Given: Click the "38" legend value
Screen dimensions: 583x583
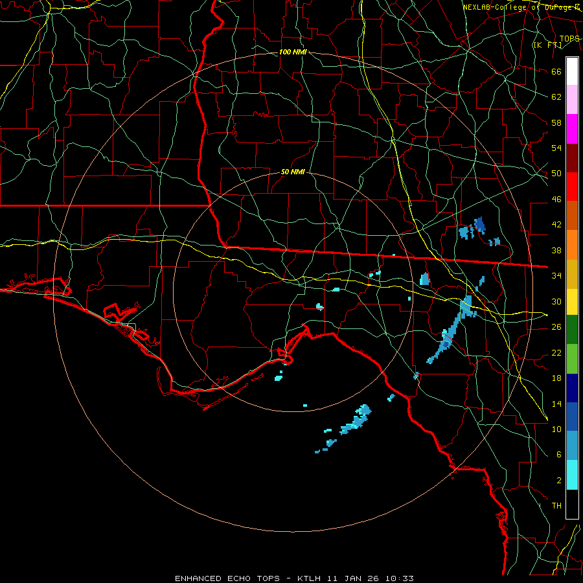Looking at the screenshot, I should pyautogui.click(x=556, y=251).
